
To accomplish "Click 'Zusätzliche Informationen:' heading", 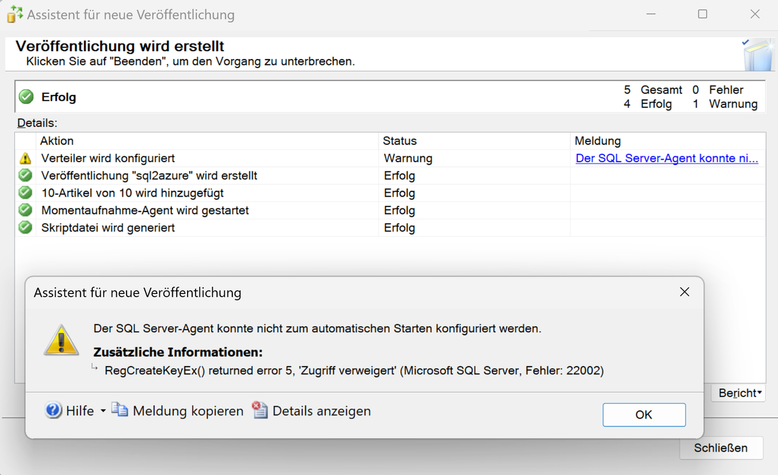I will click(x=178, y=352).
